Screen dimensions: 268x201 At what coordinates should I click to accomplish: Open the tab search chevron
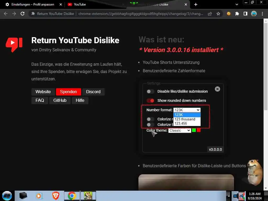(237, 4)
